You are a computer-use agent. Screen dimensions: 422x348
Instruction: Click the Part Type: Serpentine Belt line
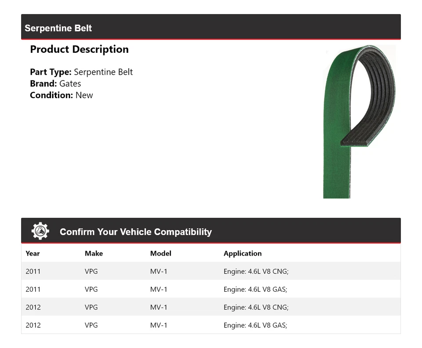(81, 72)
